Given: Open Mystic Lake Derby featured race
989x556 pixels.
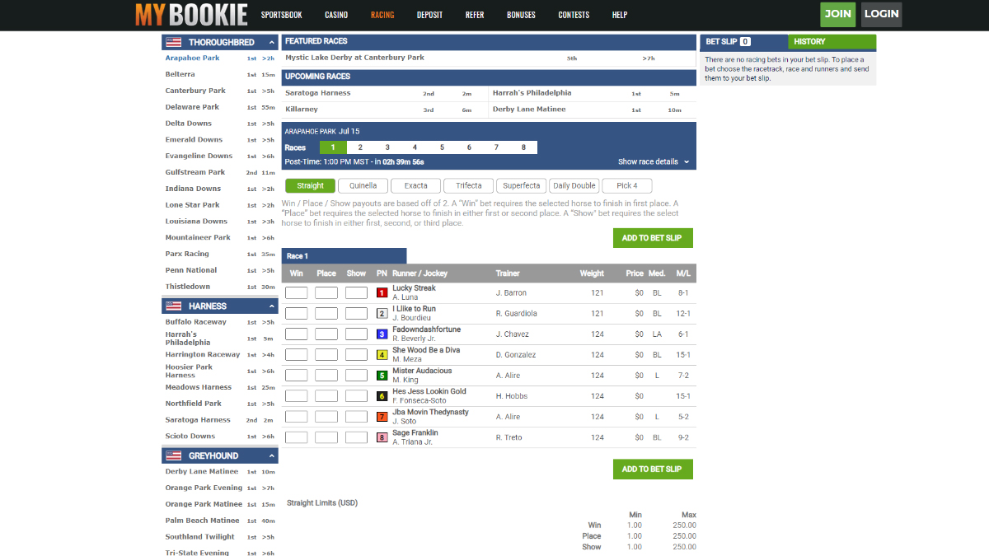Looking at the screenshot, I should [x=355, y=58].
